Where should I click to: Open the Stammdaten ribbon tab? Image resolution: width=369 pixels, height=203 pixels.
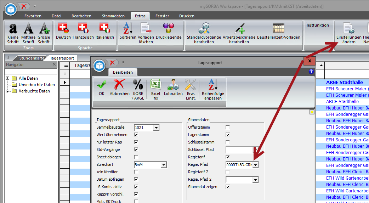tap(113, 16)
